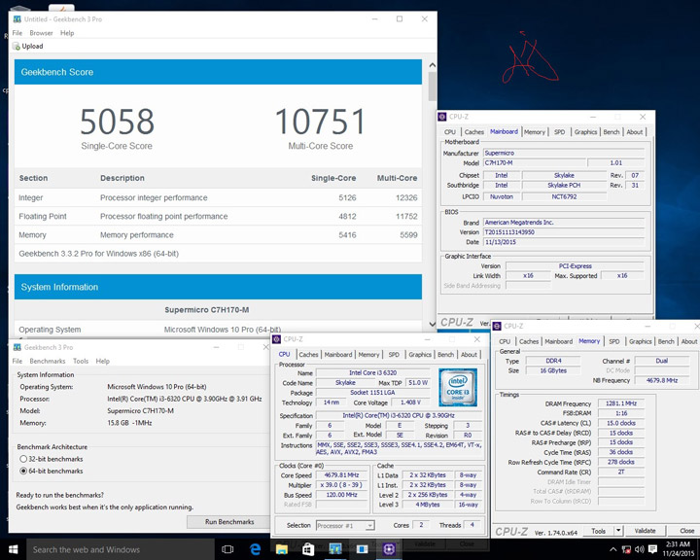Open the volume control tray icon

(x=640, y=549)
